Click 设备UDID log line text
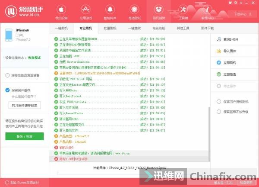 [x=100, y=73]
